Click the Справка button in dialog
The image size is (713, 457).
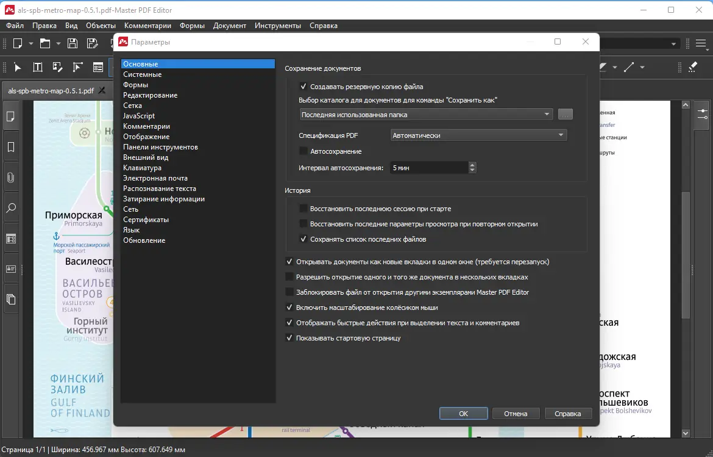[568, 413]
